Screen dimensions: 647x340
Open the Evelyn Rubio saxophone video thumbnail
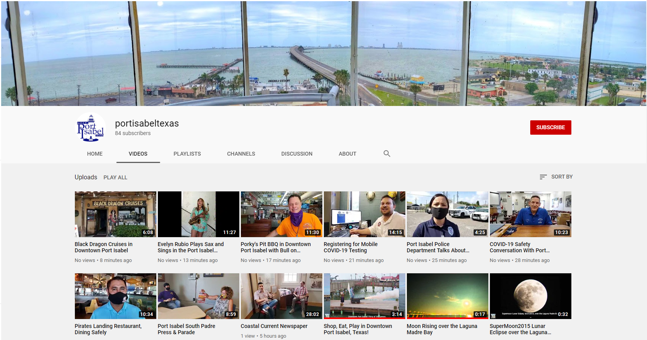[x=198, y=214]
